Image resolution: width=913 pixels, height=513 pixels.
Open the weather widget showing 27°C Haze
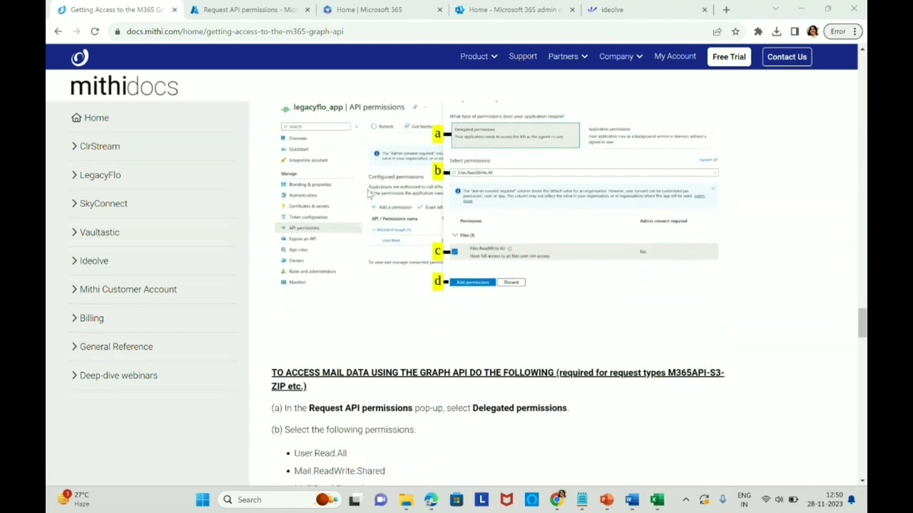point(73,499)
